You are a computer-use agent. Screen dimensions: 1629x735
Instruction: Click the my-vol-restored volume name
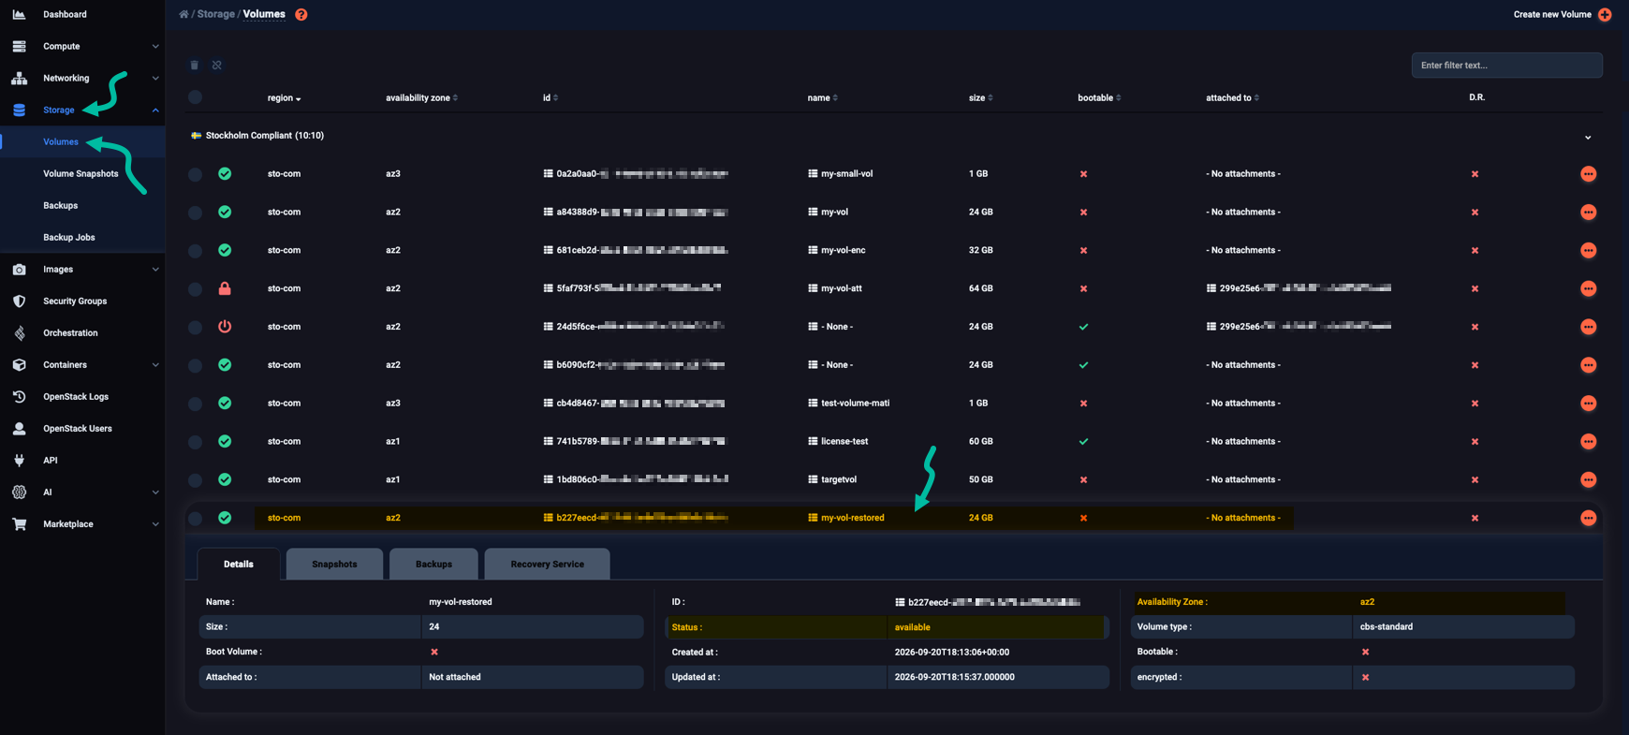852,518
